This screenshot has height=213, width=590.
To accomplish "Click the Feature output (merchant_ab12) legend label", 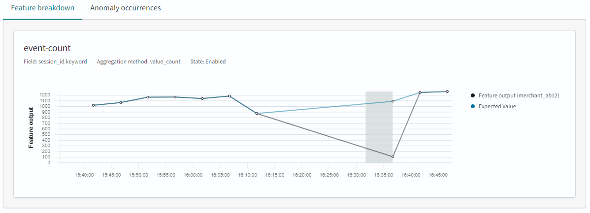I will point(519,95).
